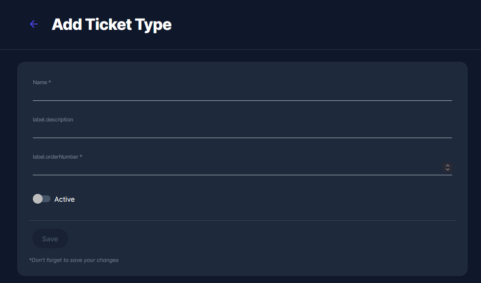
Task: Click the Active label text
Action: pyautogui.click(x=65, y=199)
